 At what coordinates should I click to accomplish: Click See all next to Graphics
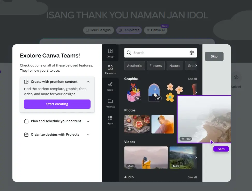[x=192, y=79]
